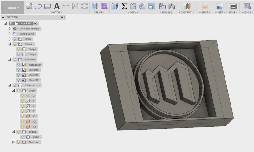Image resolution: width=254 pixels, height=152 pixels.
Task: Collapse the top-level Bodies folder
Action: tap(10, 44)
